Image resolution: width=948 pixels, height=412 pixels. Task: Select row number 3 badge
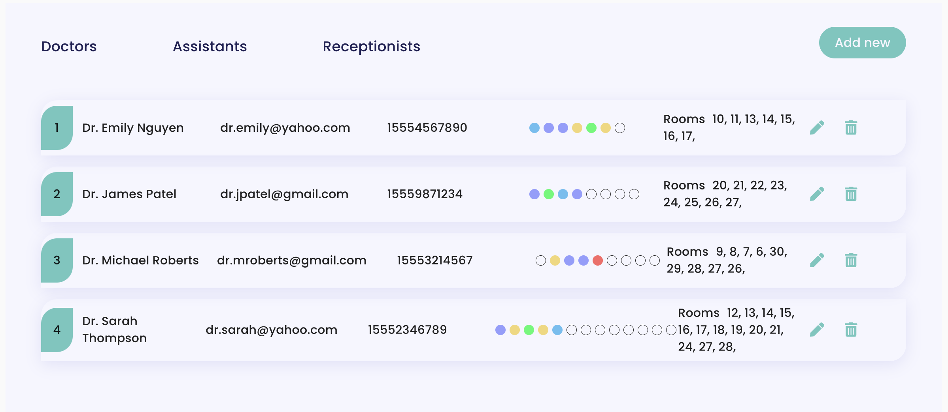tap(57, 260)
